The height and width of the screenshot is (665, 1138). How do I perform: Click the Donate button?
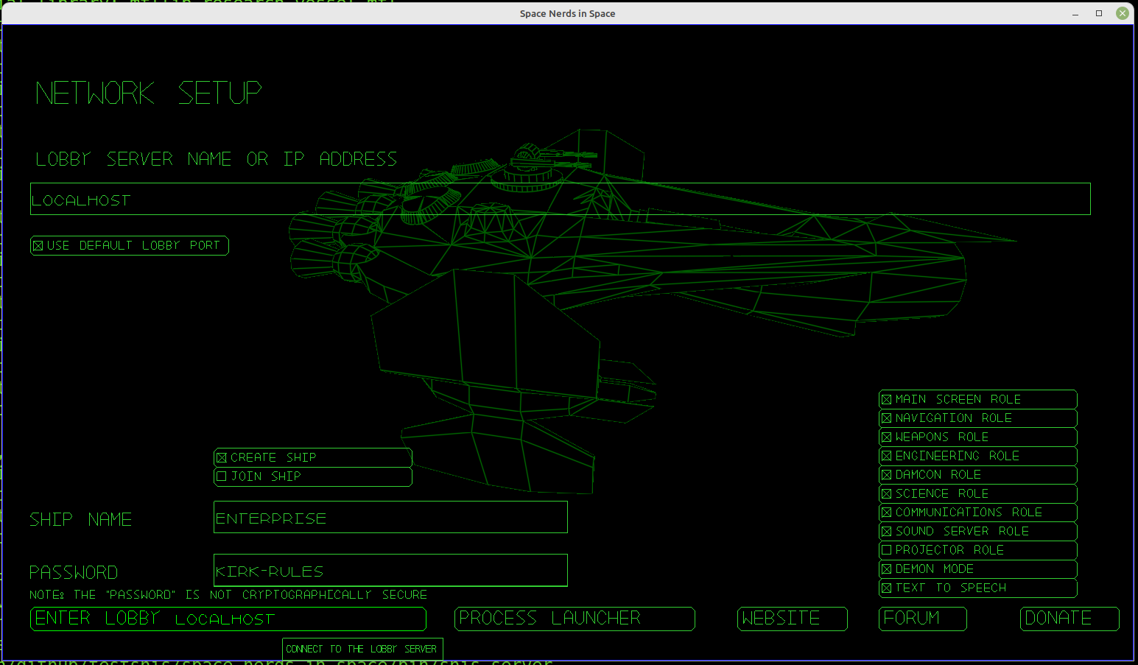[x=1069, y=619]
